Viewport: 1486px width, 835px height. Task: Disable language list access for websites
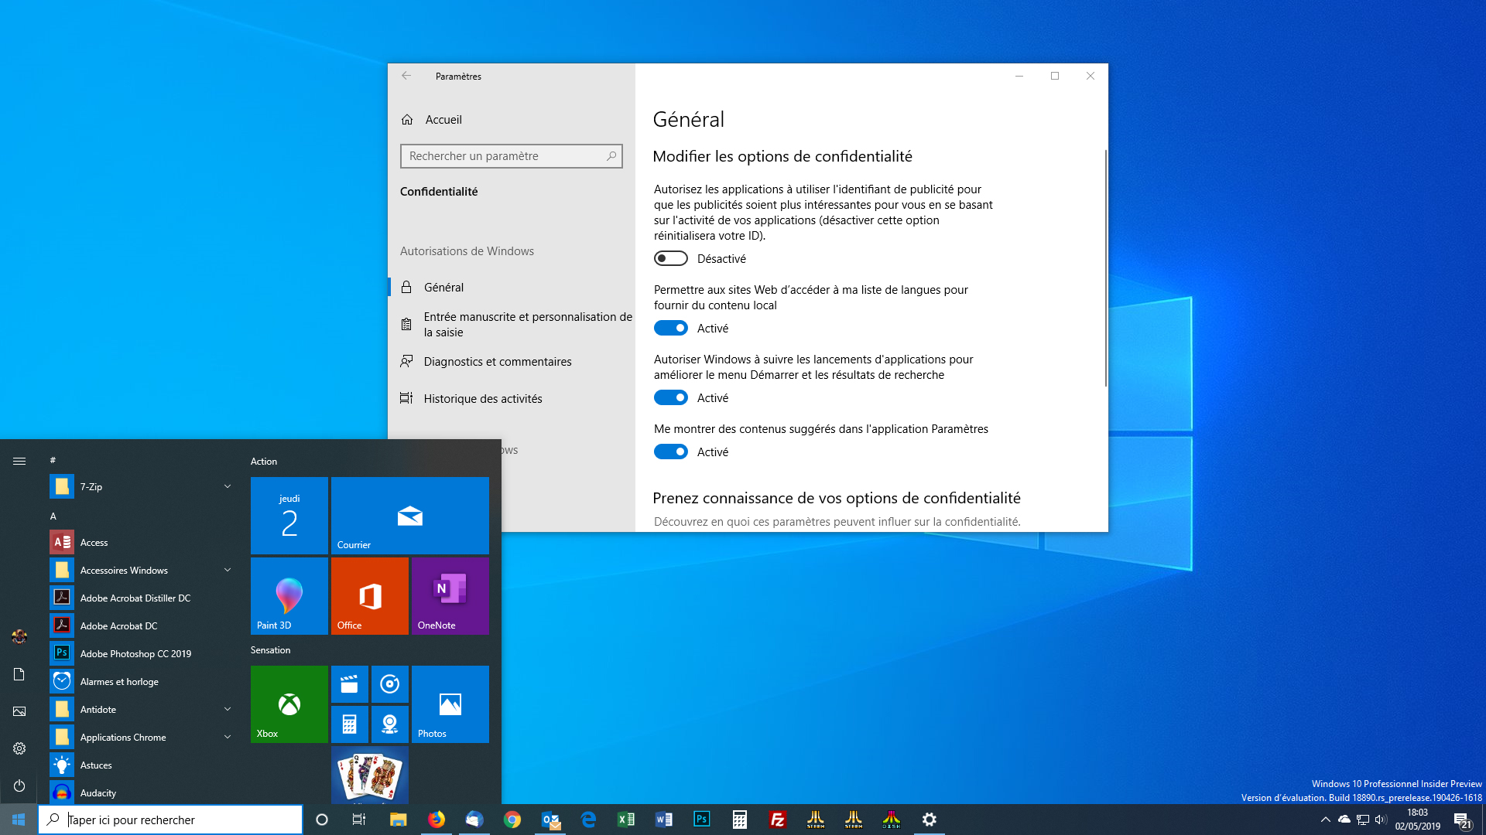pos(670,327)
